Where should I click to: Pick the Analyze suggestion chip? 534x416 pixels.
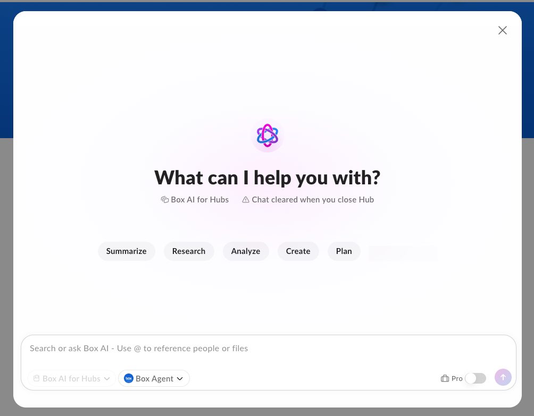[245, 251]
